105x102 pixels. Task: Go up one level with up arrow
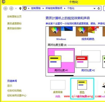pos(20,9)
